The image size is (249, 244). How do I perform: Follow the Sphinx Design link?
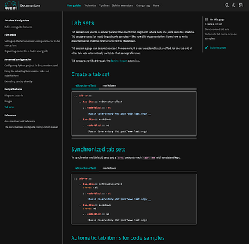[x=119, y=61]
